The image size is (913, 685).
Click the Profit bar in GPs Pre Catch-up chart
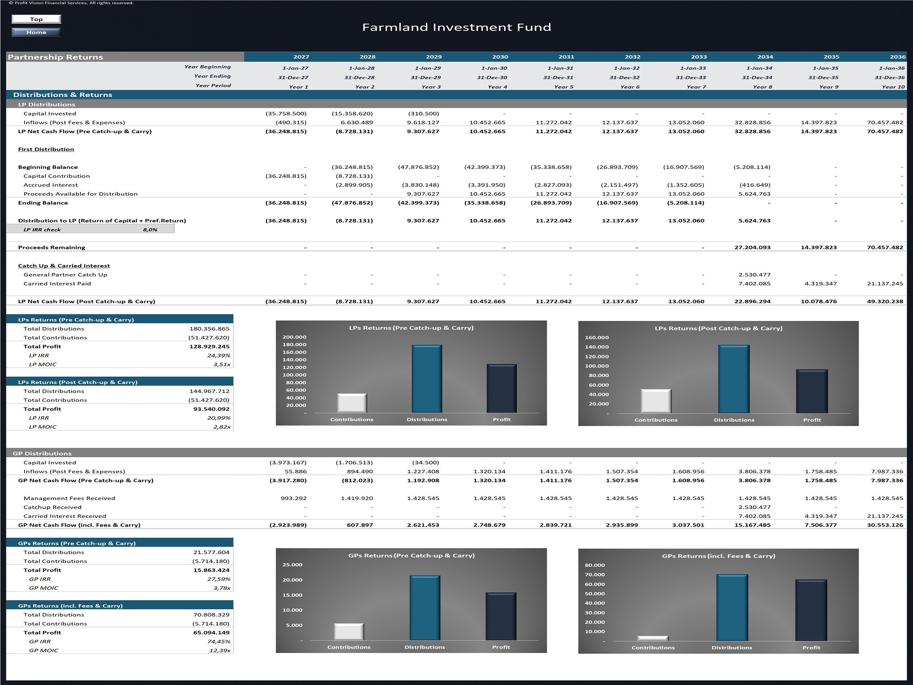[501, 616]
